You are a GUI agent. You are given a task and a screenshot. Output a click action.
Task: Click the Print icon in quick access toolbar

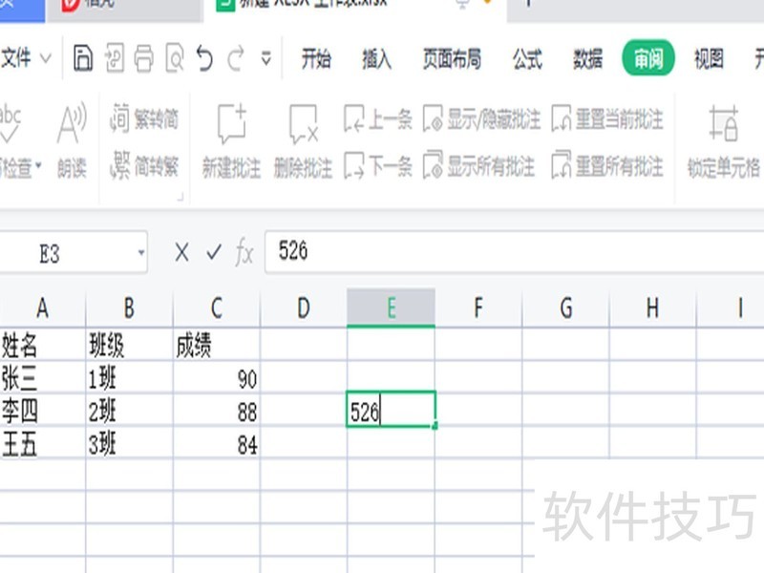pyautogui.click(x=144, y=58)
